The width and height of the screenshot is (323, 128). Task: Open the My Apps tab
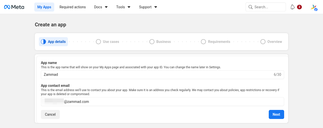coord(44,7)
